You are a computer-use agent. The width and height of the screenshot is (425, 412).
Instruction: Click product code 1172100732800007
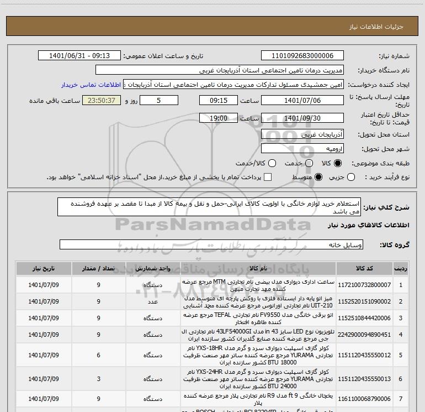coord(364,285)
